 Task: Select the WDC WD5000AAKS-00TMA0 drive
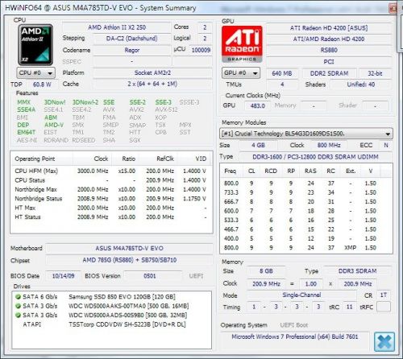[111, 306]
